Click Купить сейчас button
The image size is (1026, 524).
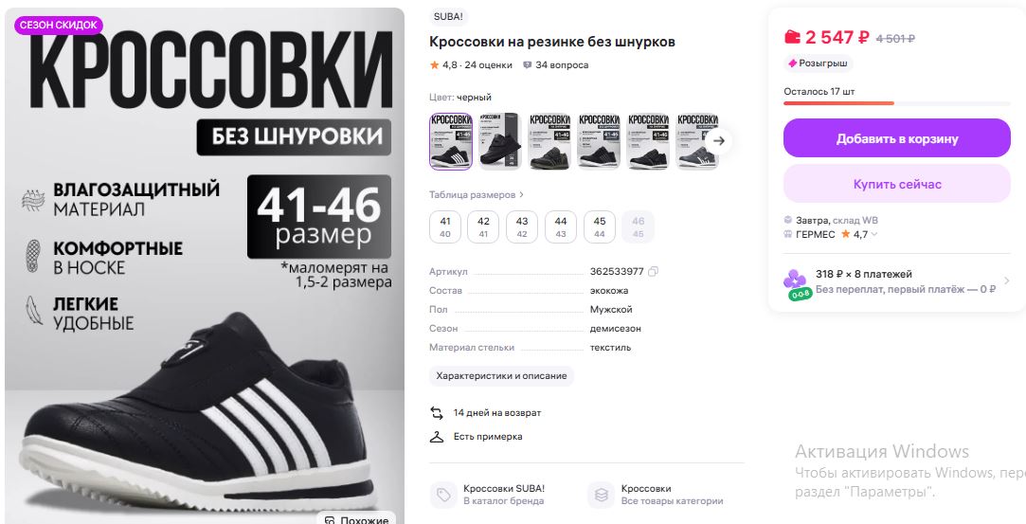tap(896, 184)
